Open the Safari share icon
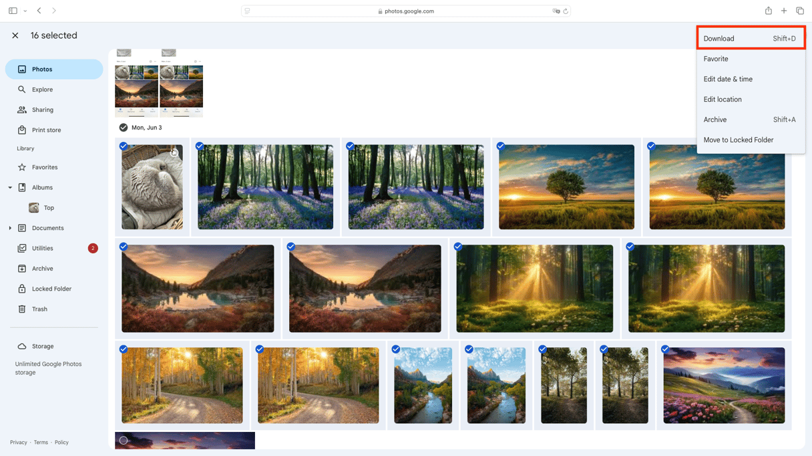Screen dimensions: 812x456 769,11
